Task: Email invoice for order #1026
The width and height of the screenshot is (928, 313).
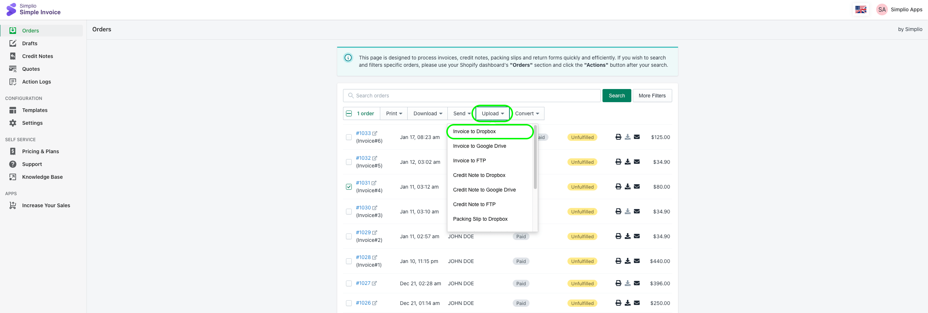Action: pyautogui.click(x=637, y=303)
